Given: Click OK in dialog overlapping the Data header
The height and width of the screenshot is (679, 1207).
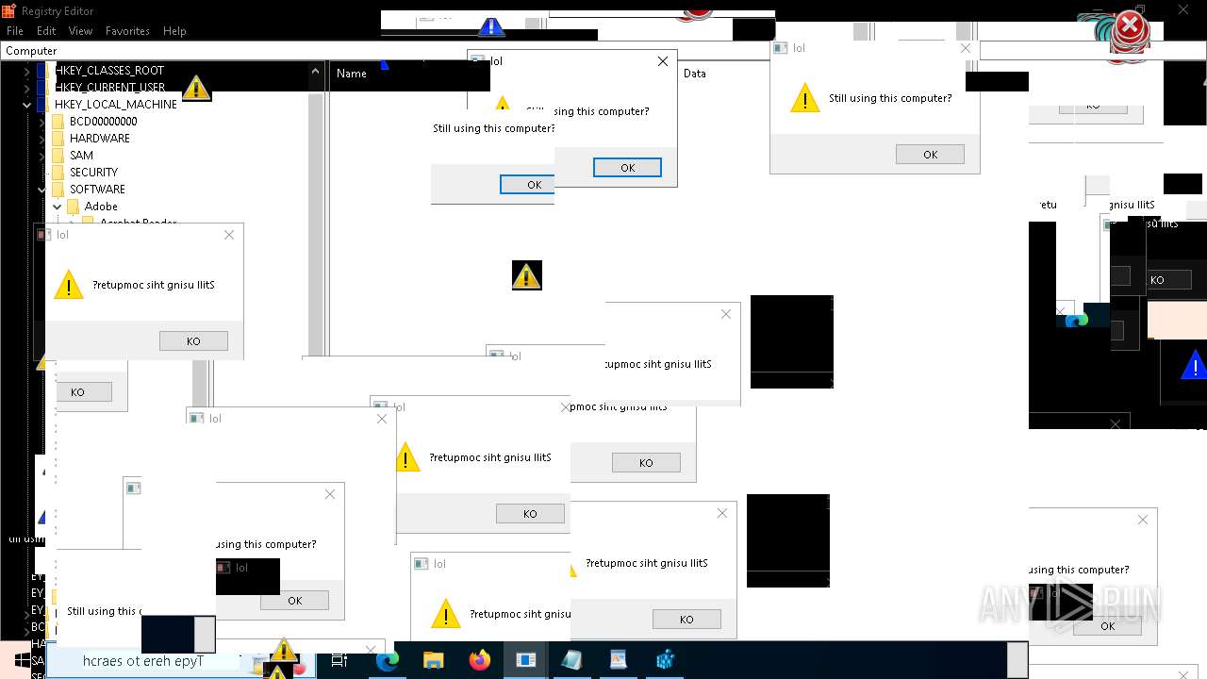Looking at the screenshot, I should click(x=627, y=168).
